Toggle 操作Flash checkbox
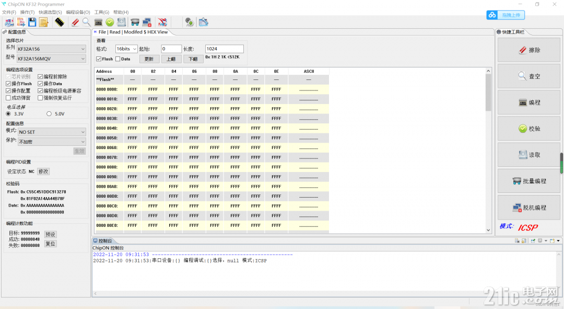Screen dimensions: 564x309 (8, 84)
